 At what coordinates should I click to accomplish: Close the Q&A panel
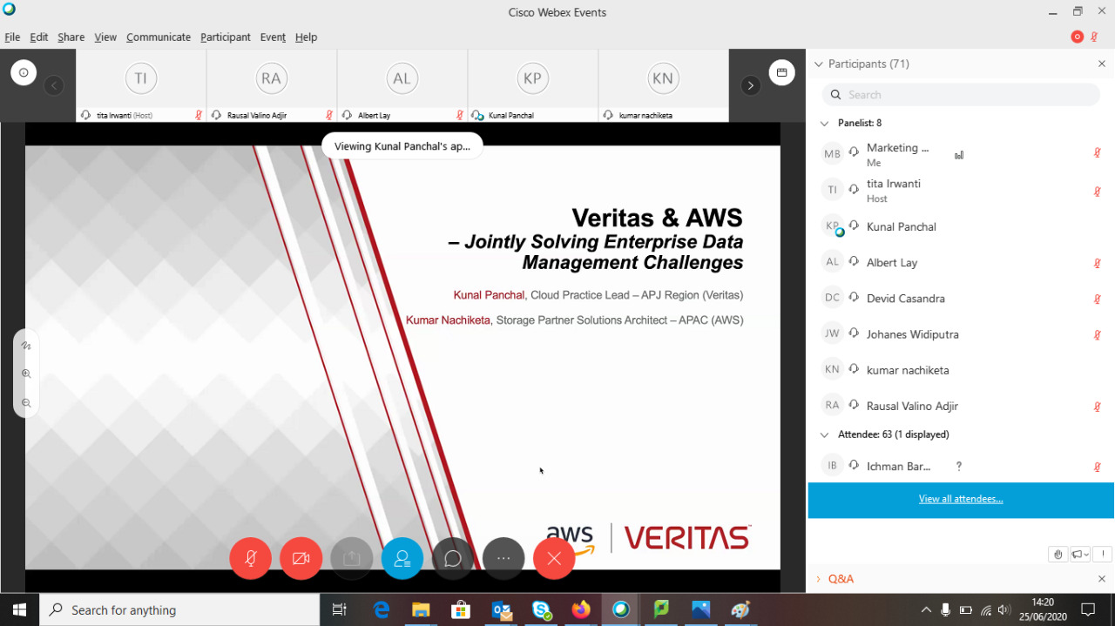coord(1102,579)
